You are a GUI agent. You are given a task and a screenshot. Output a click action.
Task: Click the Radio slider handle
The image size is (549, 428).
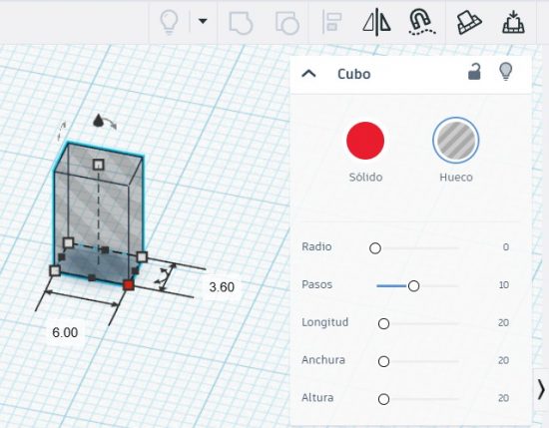point(375,248)
